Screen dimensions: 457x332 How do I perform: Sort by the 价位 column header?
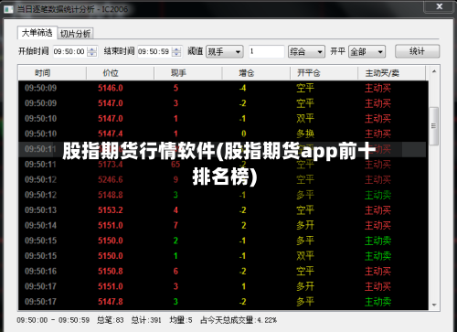(x=121, y=73)
